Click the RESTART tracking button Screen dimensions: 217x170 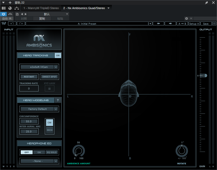(29, 77)
